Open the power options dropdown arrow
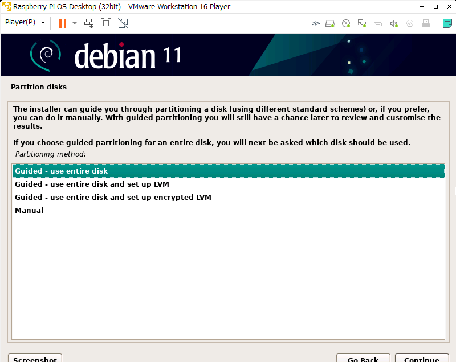The height and width of the screenshot is (362, 456). pos(75,23)
